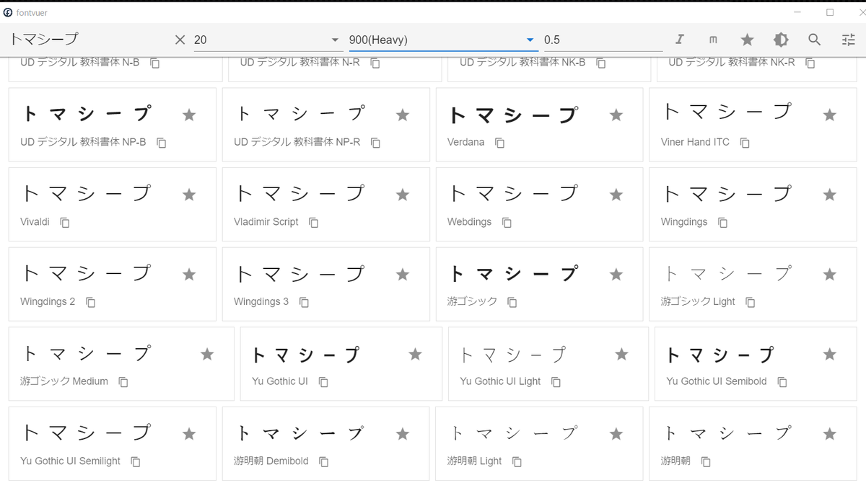
Task: Copy Wingdings font name
Action: pos(722,223)
